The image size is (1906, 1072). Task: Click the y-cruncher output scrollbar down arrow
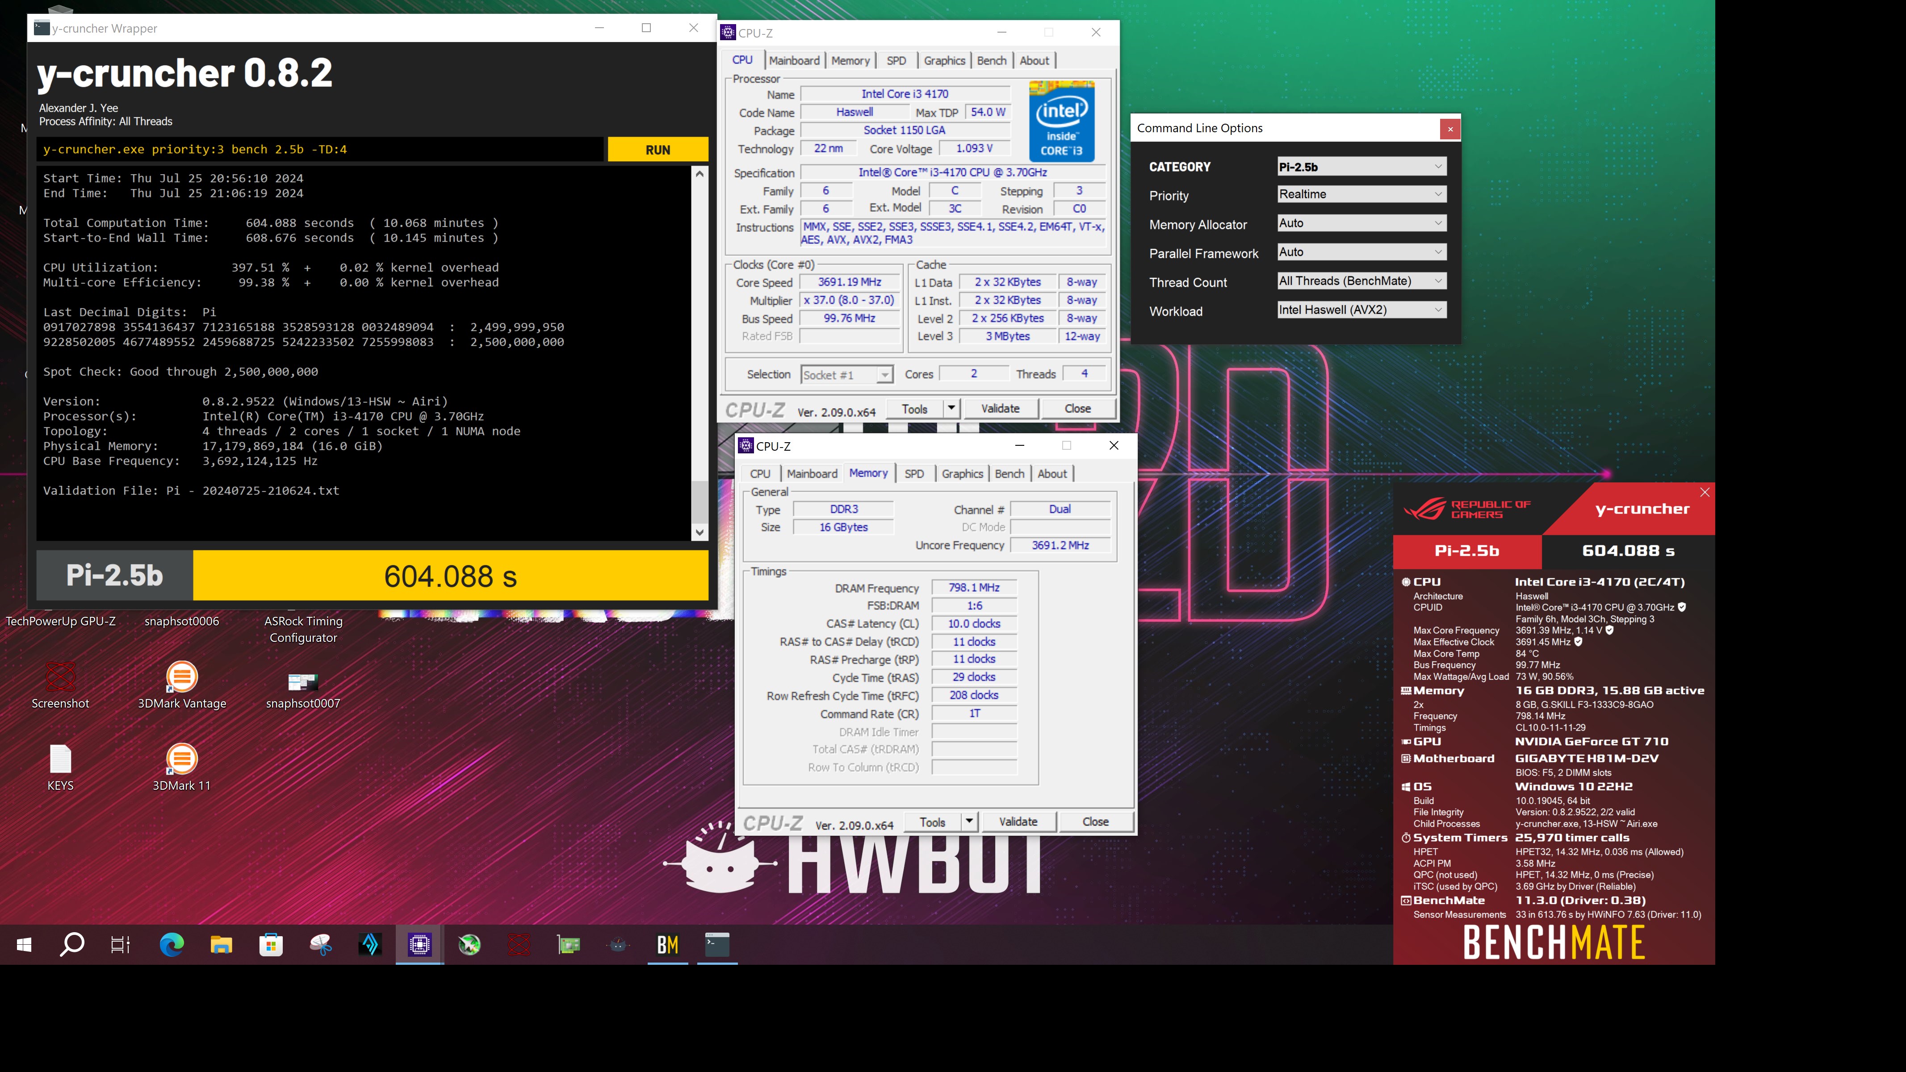[699, 532]
